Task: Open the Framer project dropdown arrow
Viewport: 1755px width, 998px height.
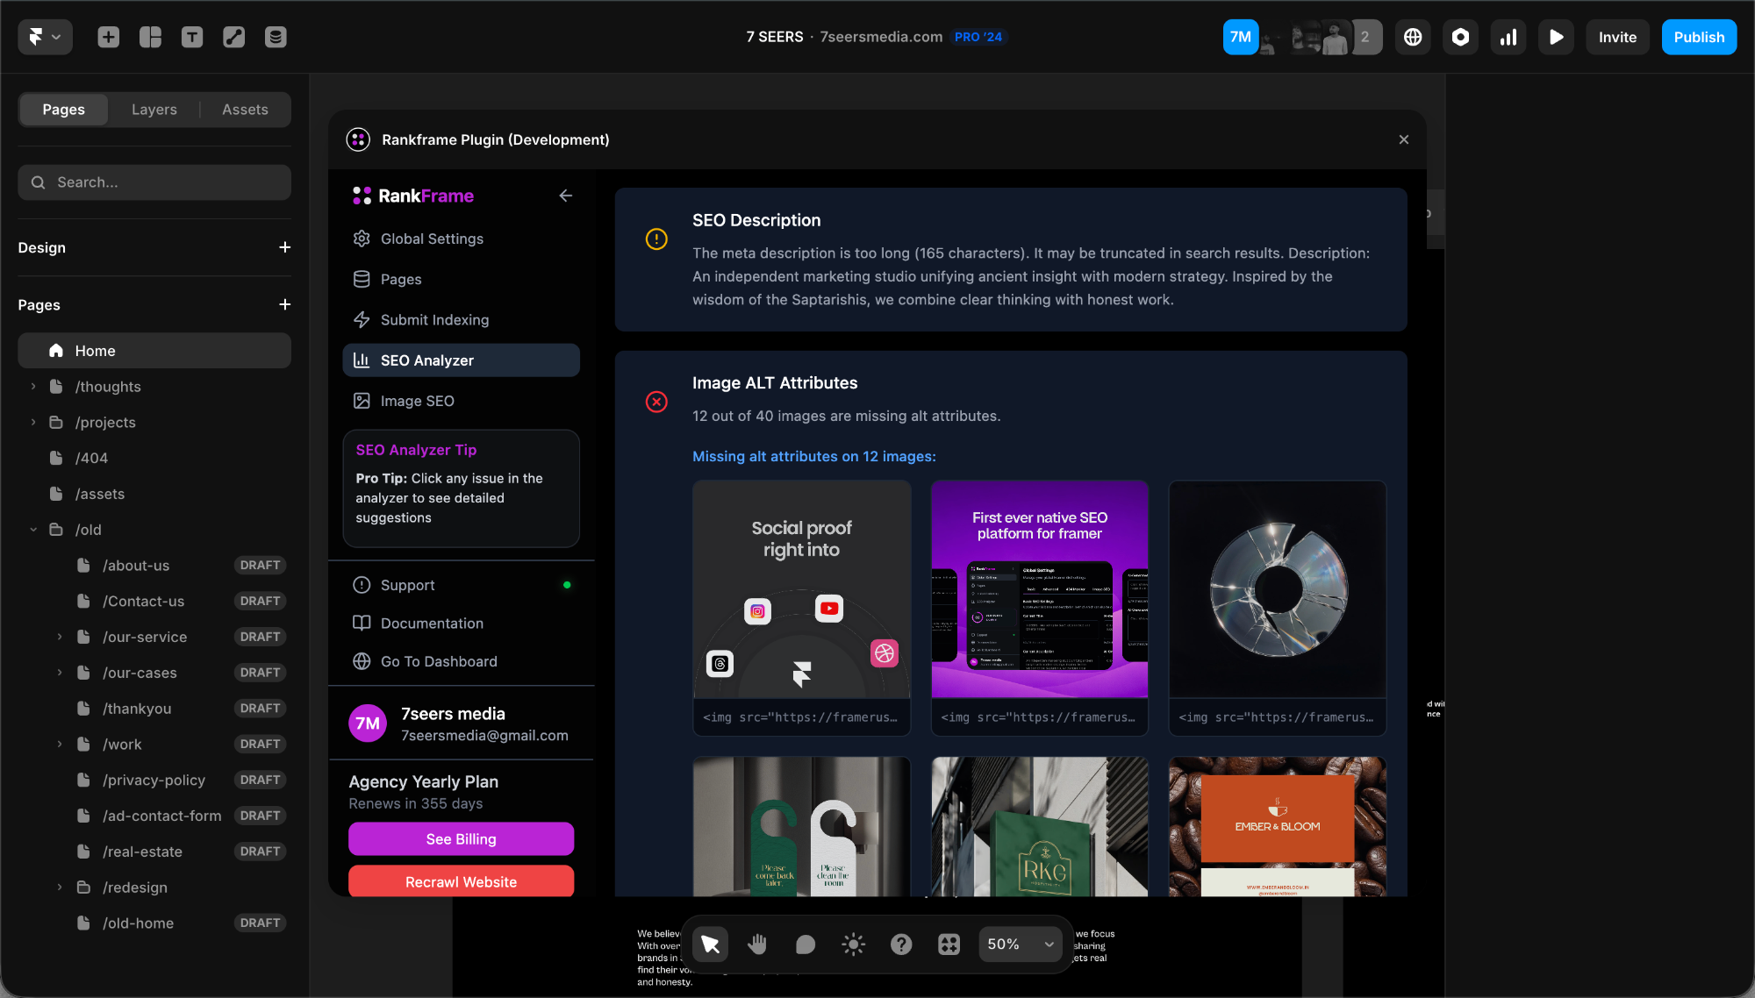Action: pyautogui.click(x=55, y=37)
